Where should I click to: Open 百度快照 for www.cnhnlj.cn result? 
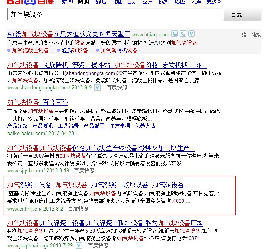click(x=78, y=209)
